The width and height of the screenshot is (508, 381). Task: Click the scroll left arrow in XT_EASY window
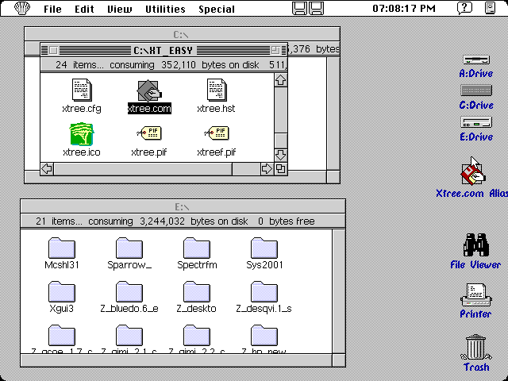pos(48,169)
